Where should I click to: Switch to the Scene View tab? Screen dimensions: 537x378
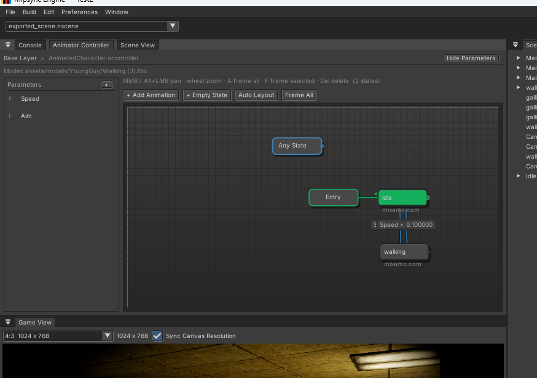point(138,45)
